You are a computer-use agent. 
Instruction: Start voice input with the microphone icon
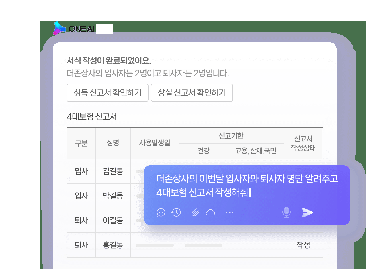coord(286,212)
